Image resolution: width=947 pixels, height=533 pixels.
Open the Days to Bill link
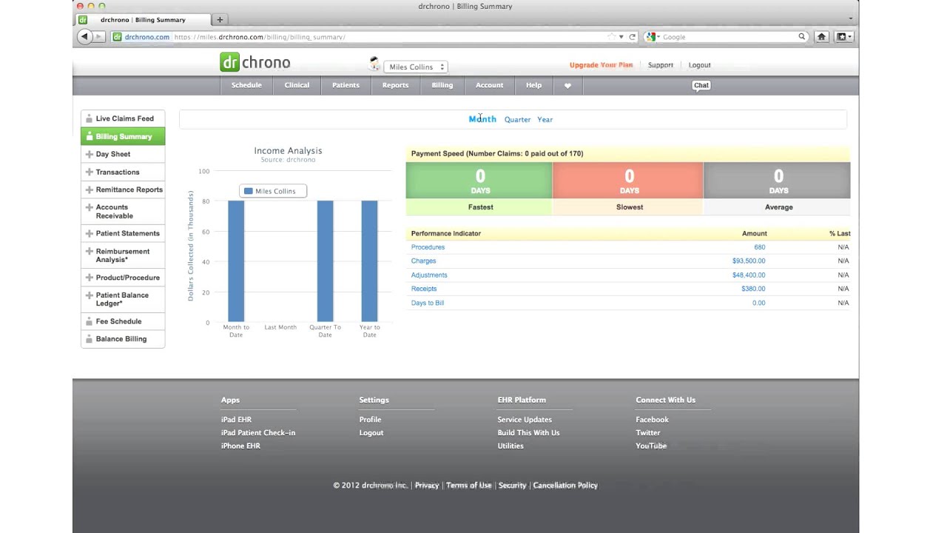(x=428, y=303)
